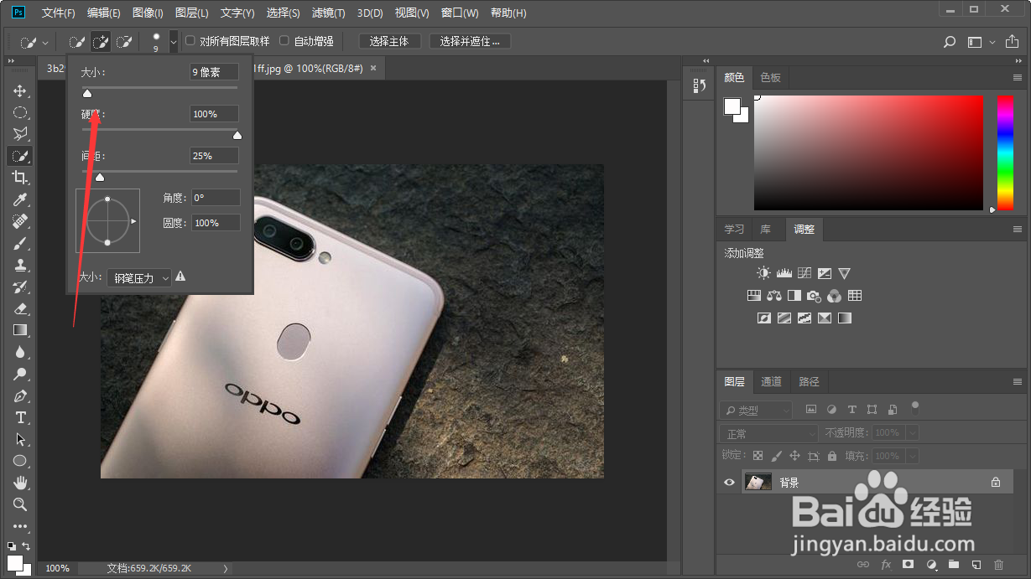This screenshot has width=1031, height=579.
Task: Select the Blur tool
Action: [x=20, y=352]
